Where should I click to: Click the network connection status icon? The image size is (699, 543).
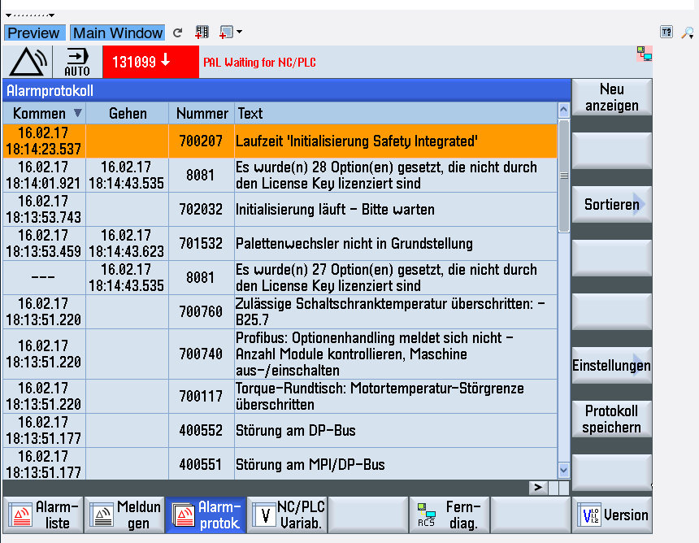[644, 54]
